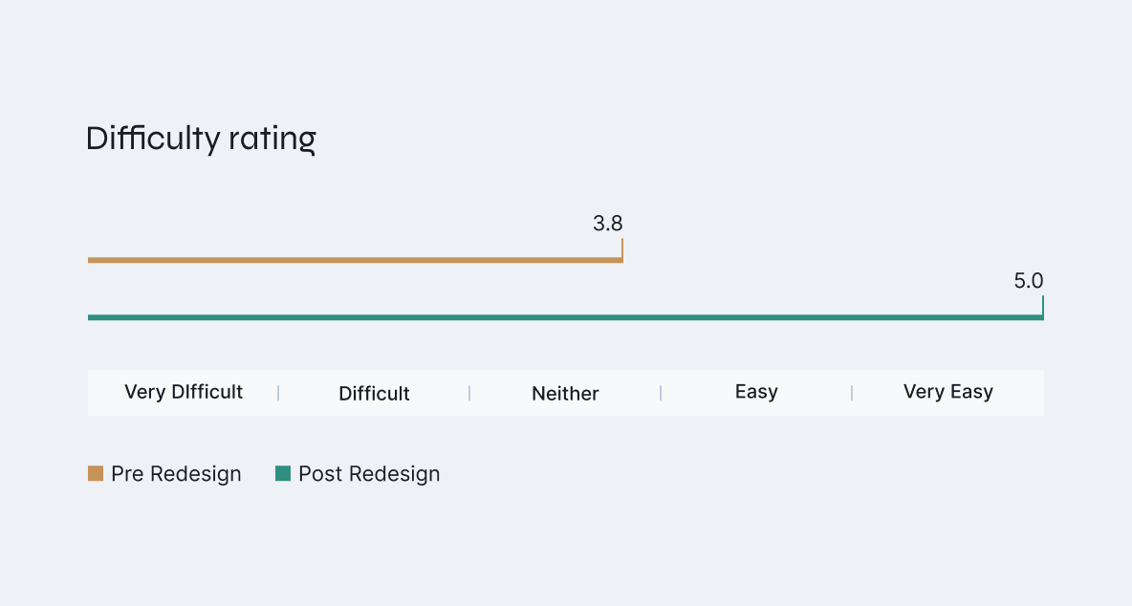The image size is (1132, 606).
Task: Click divider between Neither and Easy
Action: (661, 393)
